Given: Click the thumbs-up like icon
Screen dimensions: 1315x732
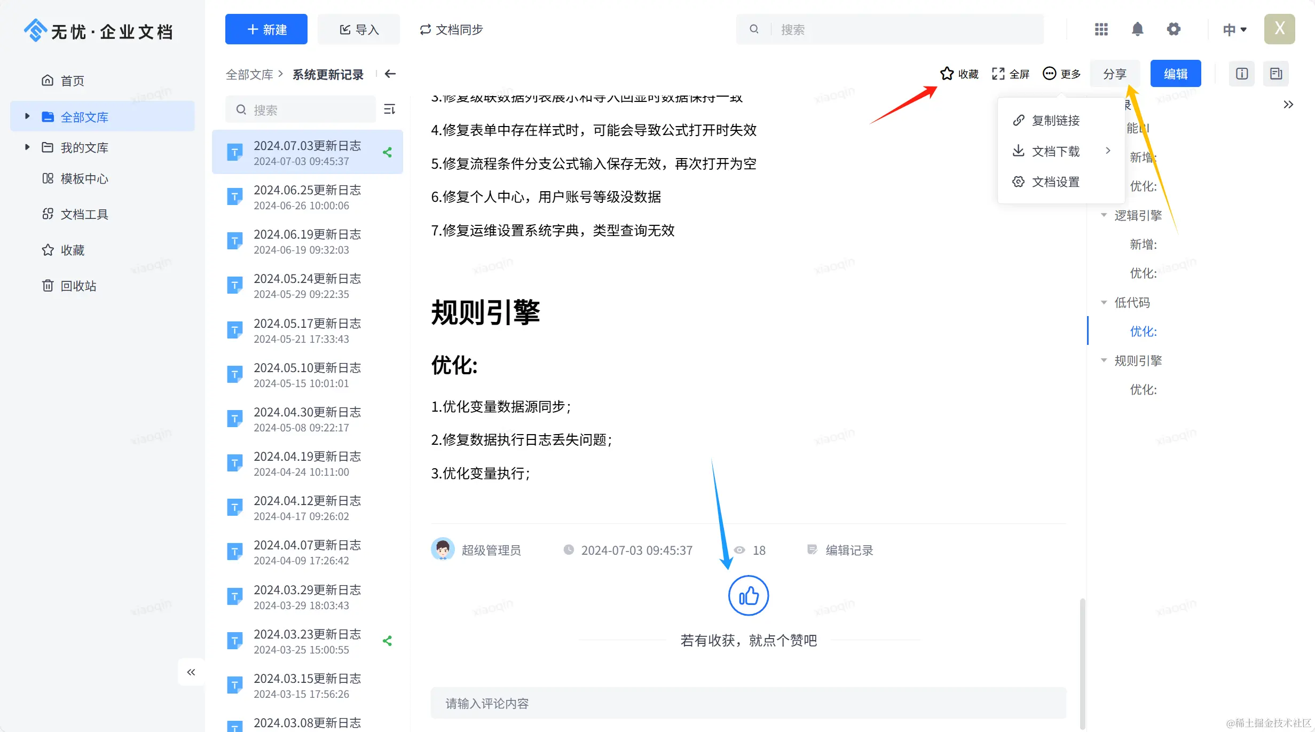Looking at the screenshot, I should coord(748,595).
